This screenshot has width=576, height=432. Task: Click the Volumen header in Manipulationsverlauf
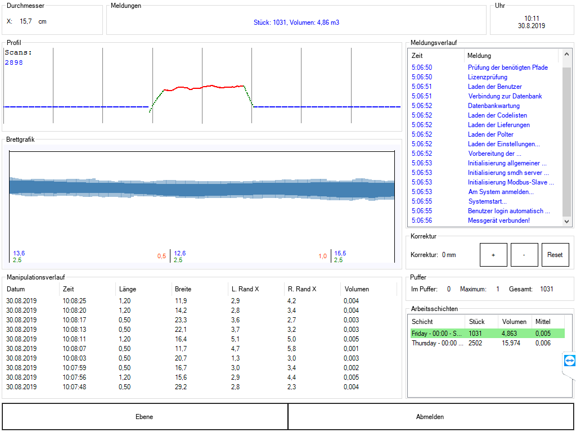click(x=368, y=289)
